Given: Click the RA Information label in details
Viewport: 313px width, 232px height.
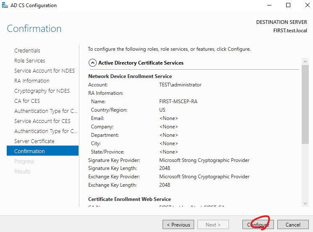Looking at the screenshot, I should 105,93.
